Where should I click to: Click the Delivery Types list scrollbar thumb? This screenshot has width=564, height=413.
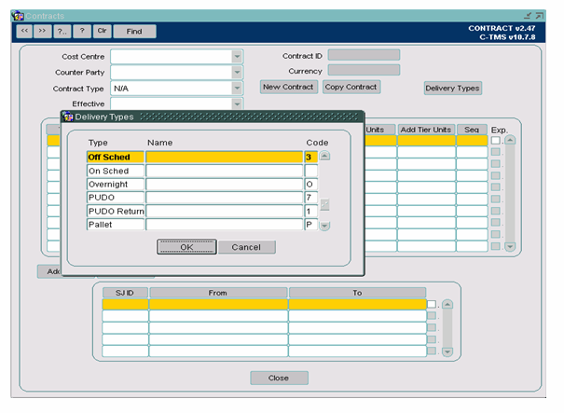324,205
